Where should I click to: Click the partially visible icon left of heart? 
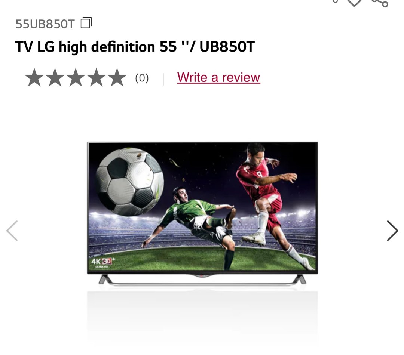(x=335, y=1)
